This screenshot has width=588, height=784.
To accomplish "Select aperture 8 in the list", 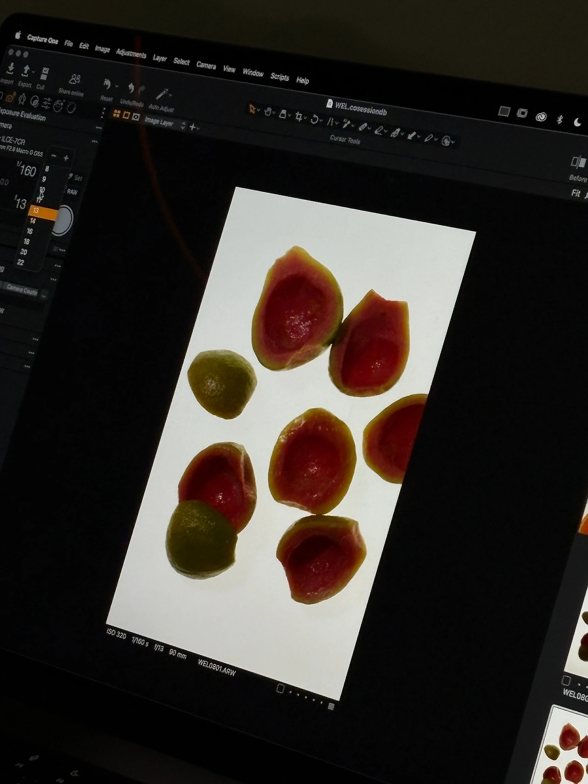I will click(x=46, y=169).
